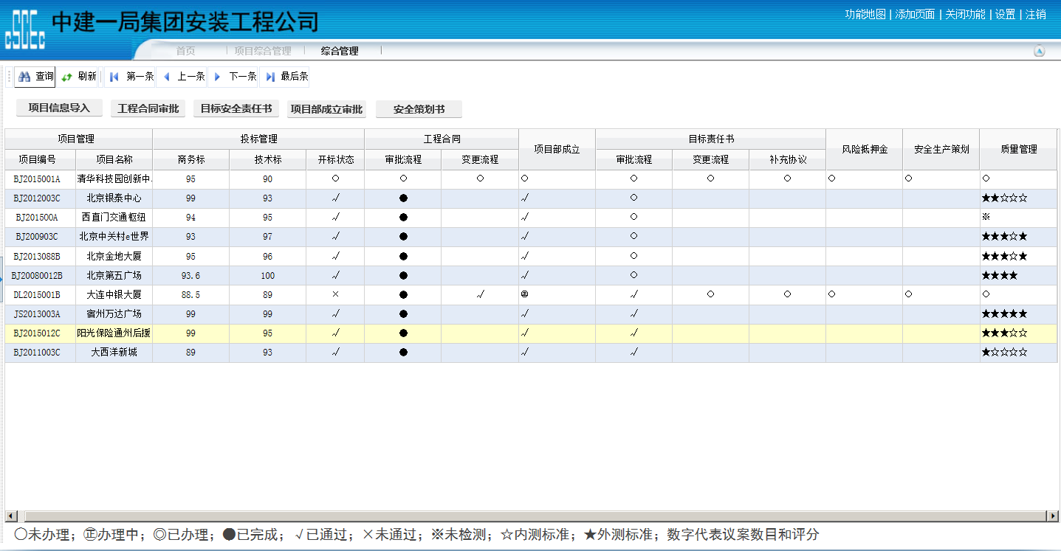Click the 项目名称 column header
This screenshot has width=1061, height=551.
(x=114, y=159)
